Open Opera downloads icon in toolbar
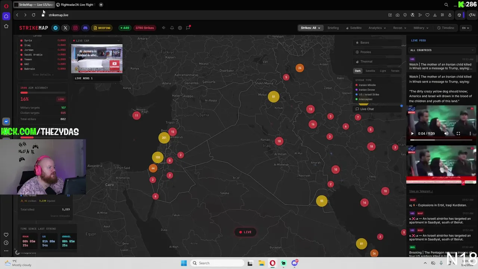The width and height of the screenshot is (478, 269). click(x=435, y=15)
